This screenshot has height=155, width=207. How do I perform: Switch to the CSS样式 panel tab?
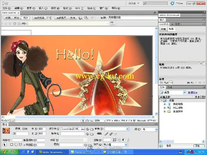pos(164,24)
